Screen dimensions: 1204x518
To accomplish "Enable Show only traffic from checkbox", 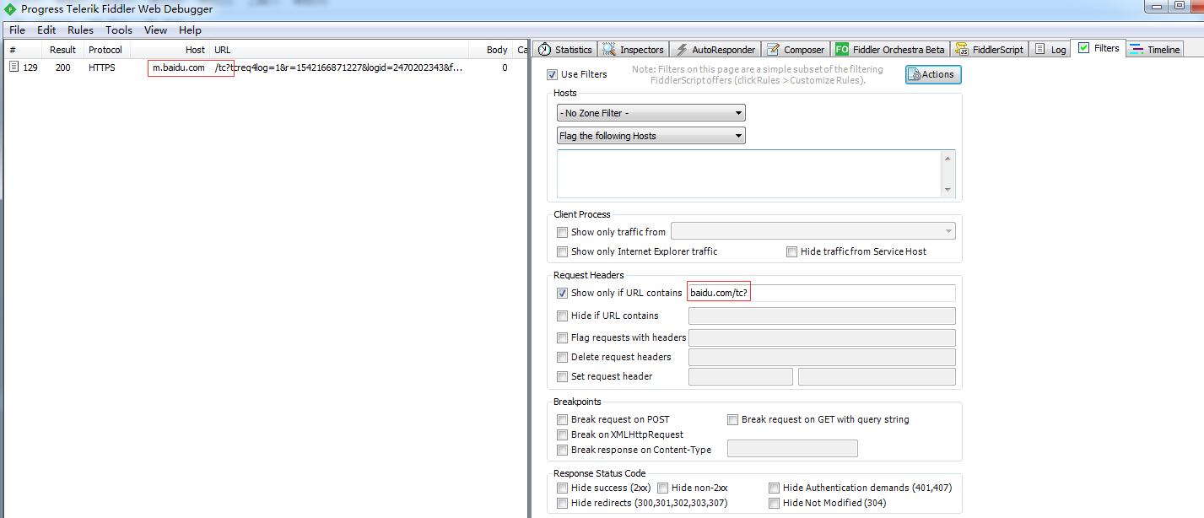I will (562, 232).
